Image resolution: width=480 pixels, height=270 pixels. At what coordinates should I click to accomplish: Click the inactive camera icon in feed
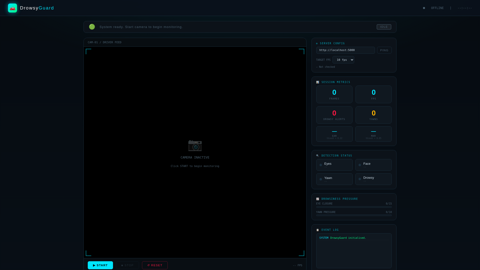click(195, 145)
